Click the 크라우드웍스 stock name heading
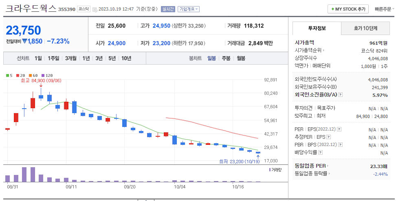 point(31,9)
